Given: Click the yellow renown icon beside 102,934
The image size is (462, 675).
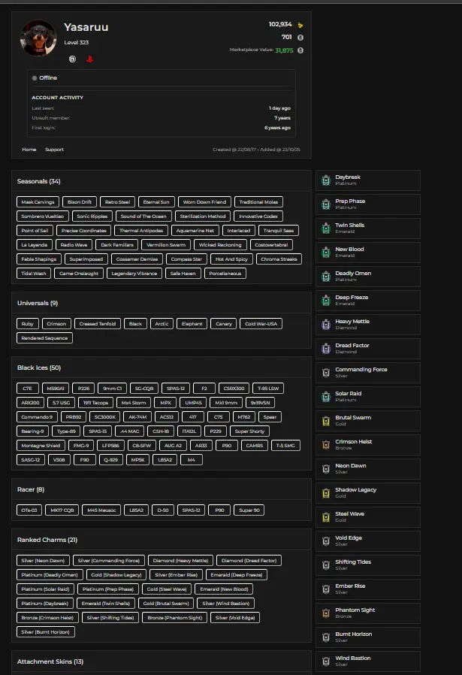Looking at the screenshot, I should pos(300,25).
